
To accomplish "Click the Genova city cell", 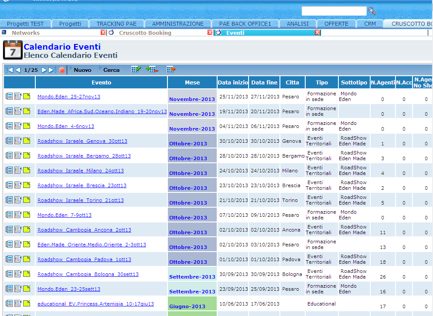I will tap(292, 141).
